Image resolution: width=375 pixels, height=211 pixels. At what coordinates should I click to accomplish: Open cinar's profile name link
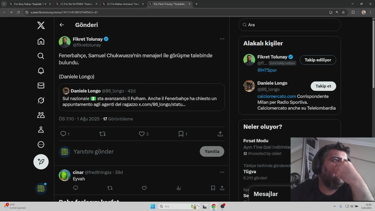[78, 172]
